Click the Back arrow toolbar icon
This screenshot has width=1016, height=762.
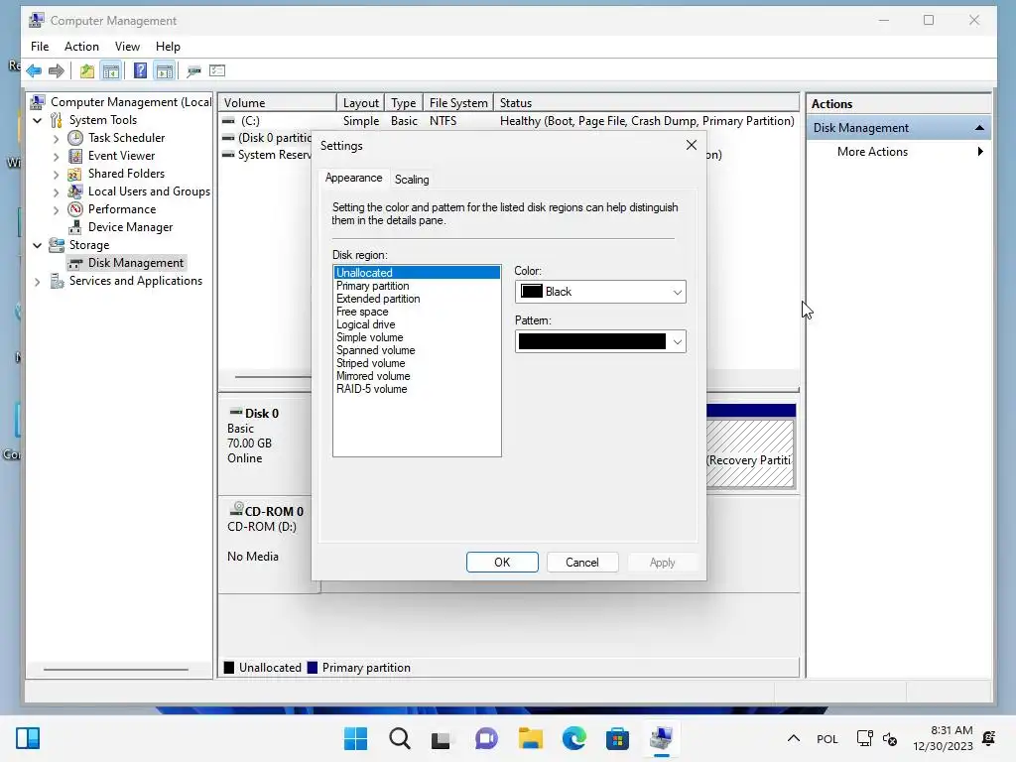click(35, 70)
